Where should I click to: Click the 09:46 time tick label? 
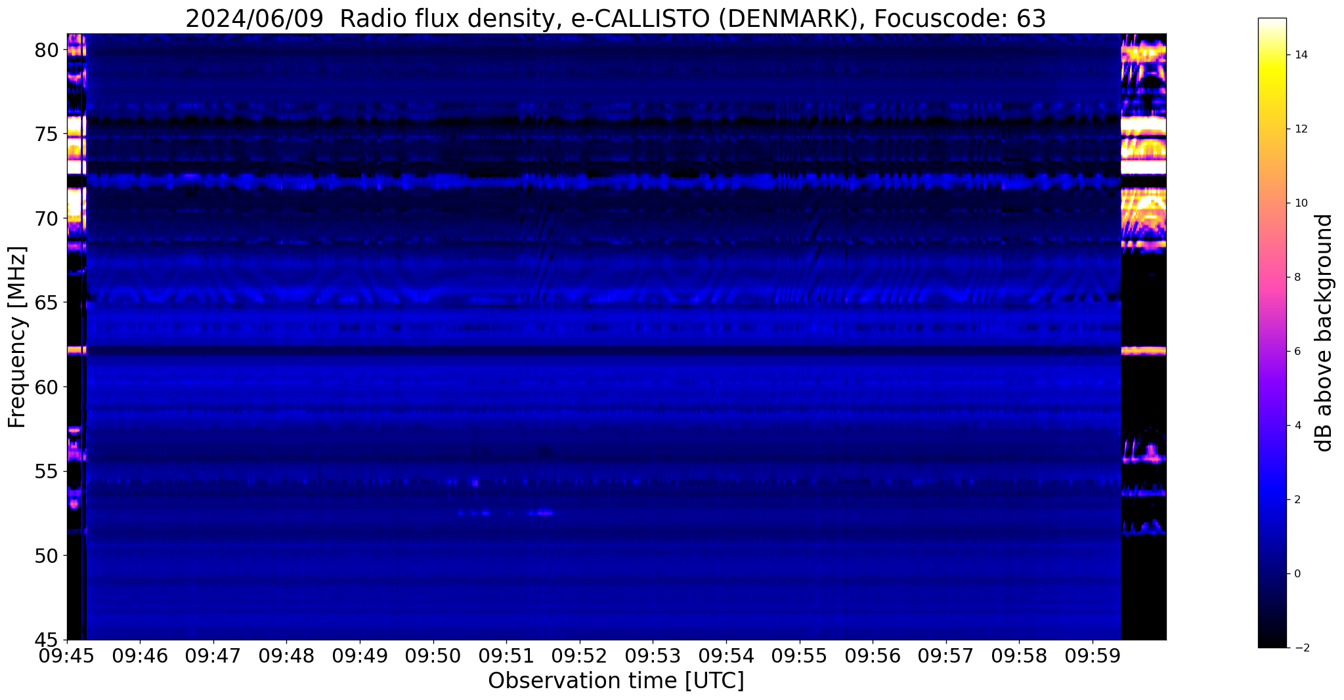140,655
